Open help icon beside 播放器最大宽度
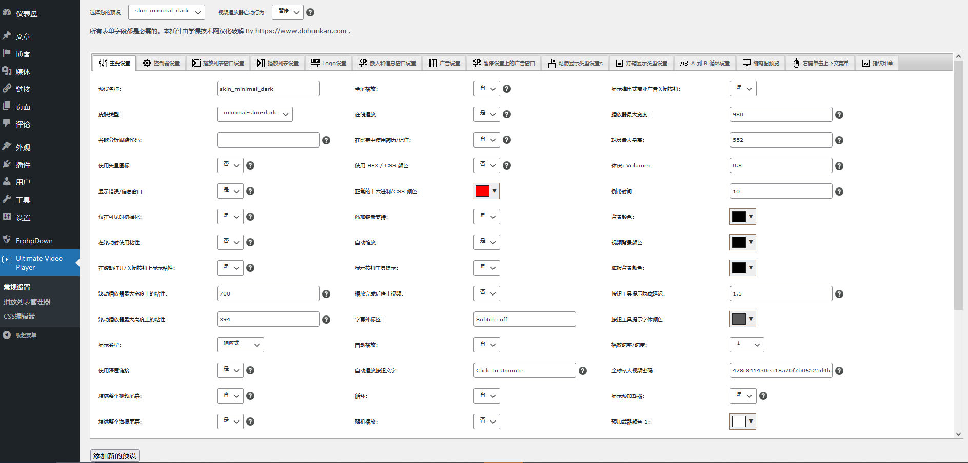 pos(839,115)
